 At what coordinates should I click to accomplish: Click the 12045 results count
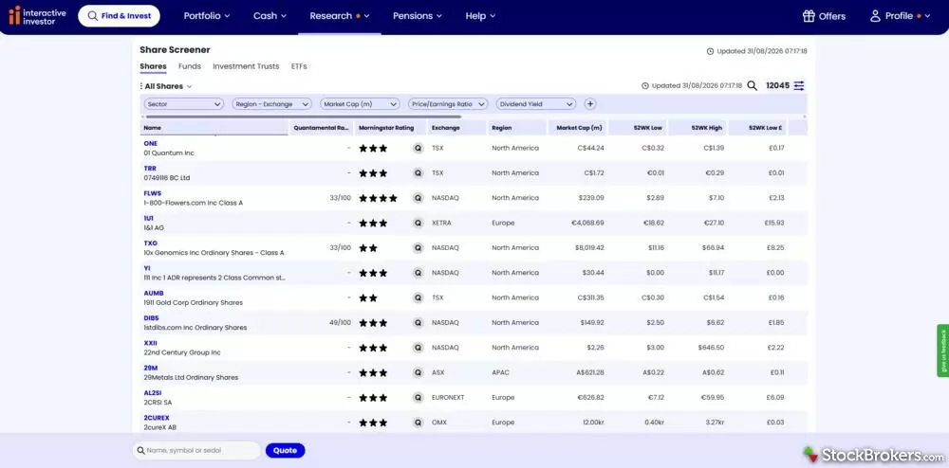pos(778,86)
